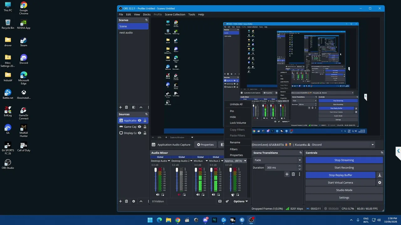Screen dimensions: 401x225
Task: Toggle lock on Application Audio Capture source
Action: (x=145, y=121)
